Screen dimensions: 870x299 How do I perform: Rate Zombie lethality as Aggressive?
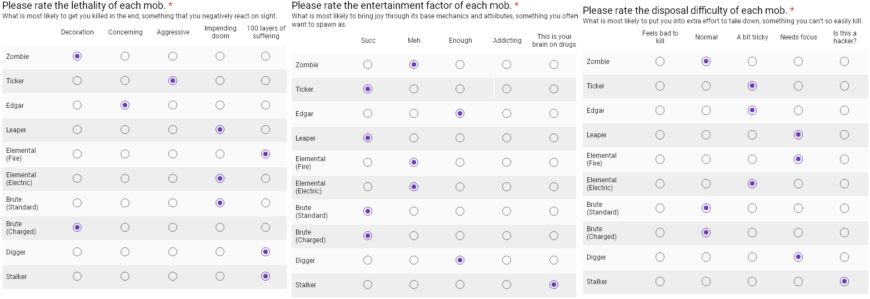(173, 56)
